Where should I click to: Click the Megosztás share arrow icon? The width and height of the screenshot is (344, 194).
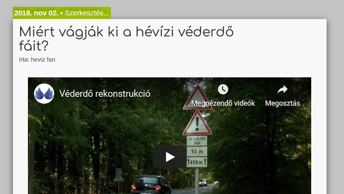pos(282,90)
